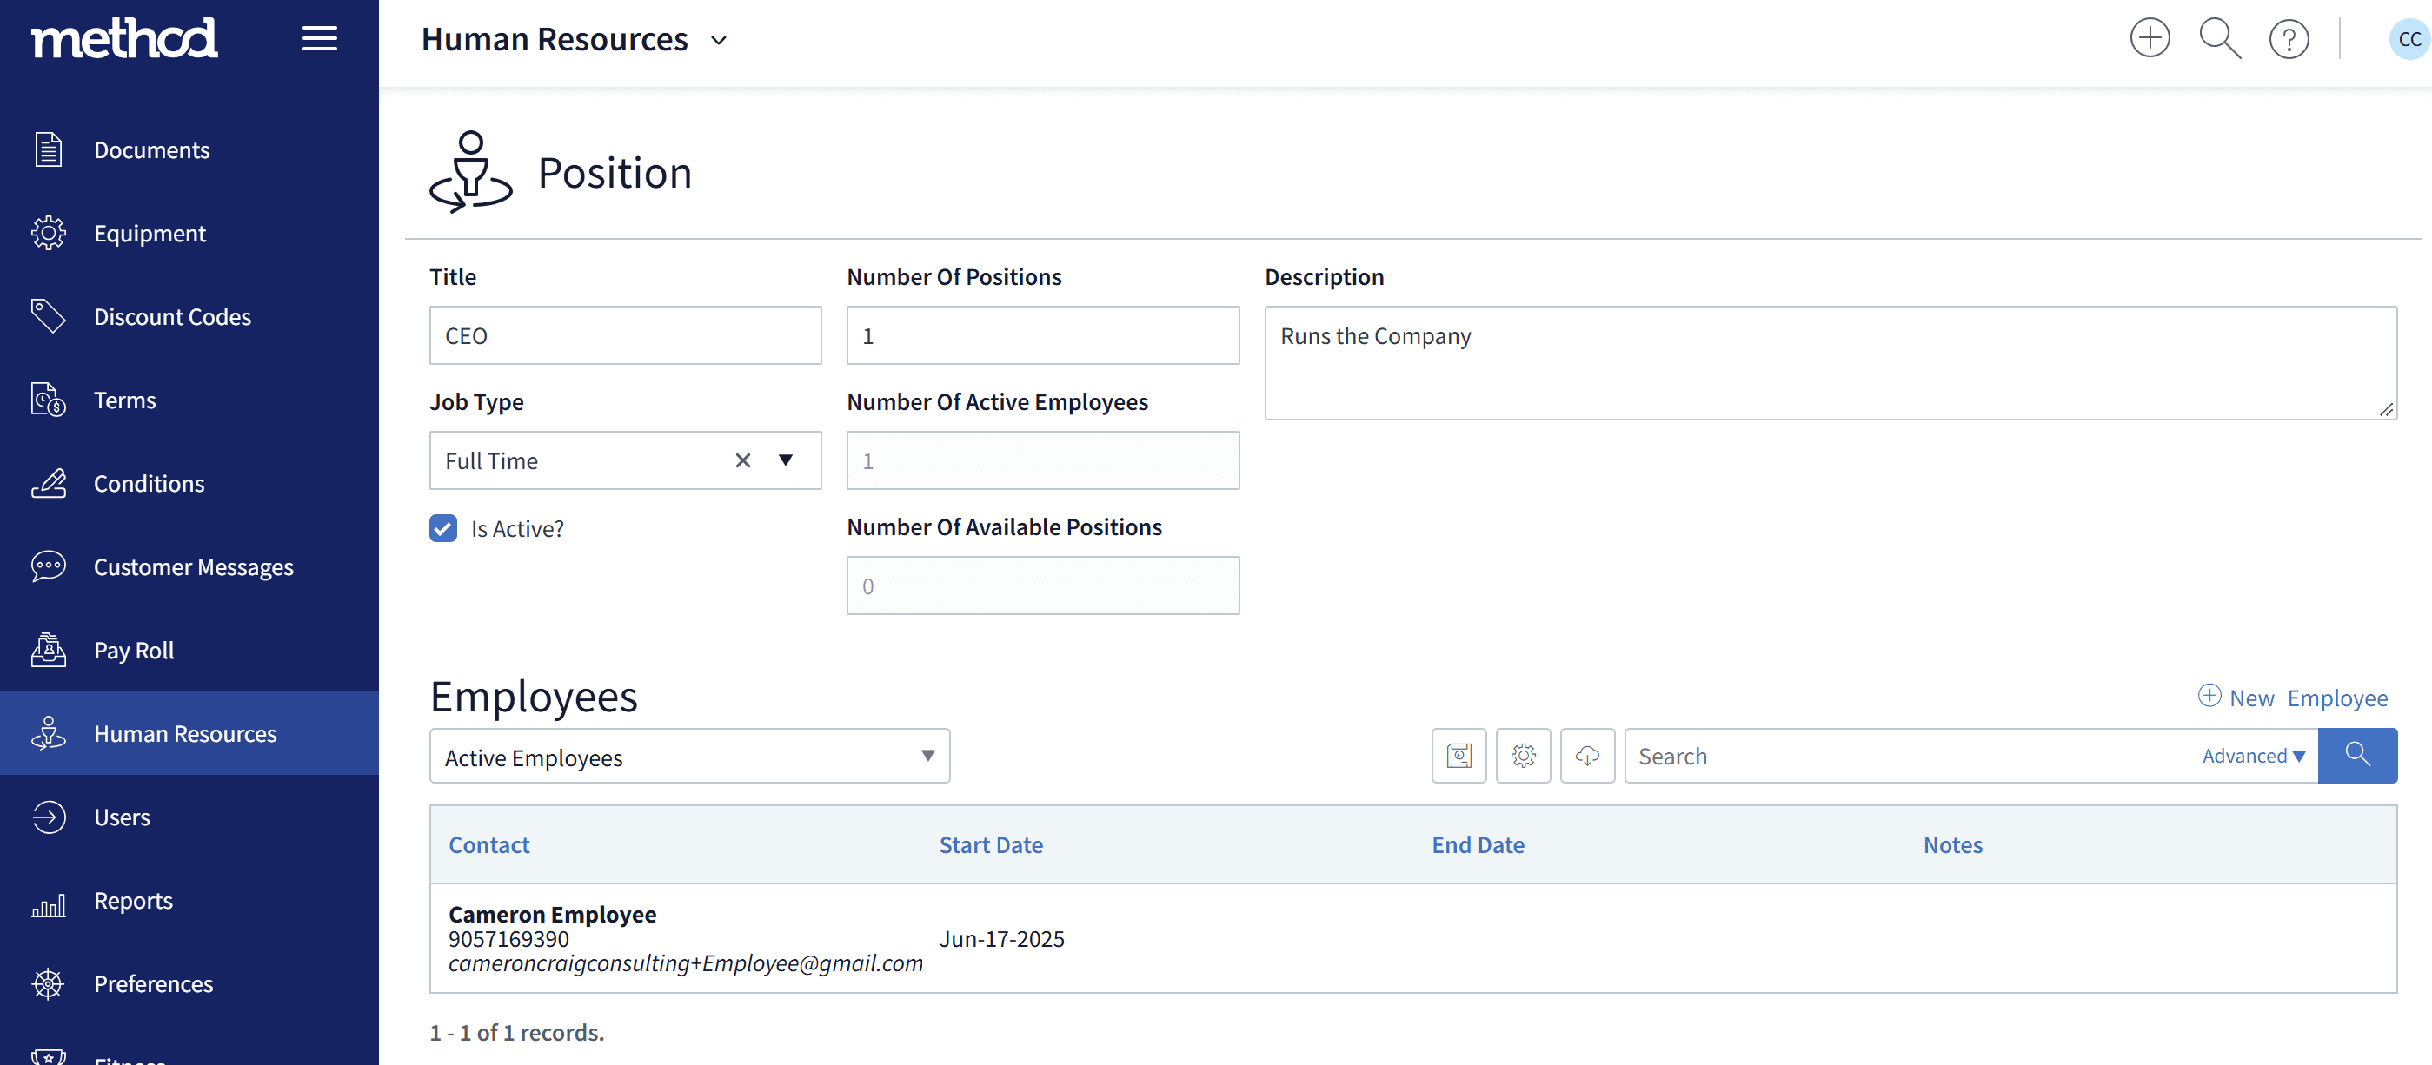Click the blue search button
Image resolution: width=2432 pixels, height=1065 pixels.
click(2356, 756)
